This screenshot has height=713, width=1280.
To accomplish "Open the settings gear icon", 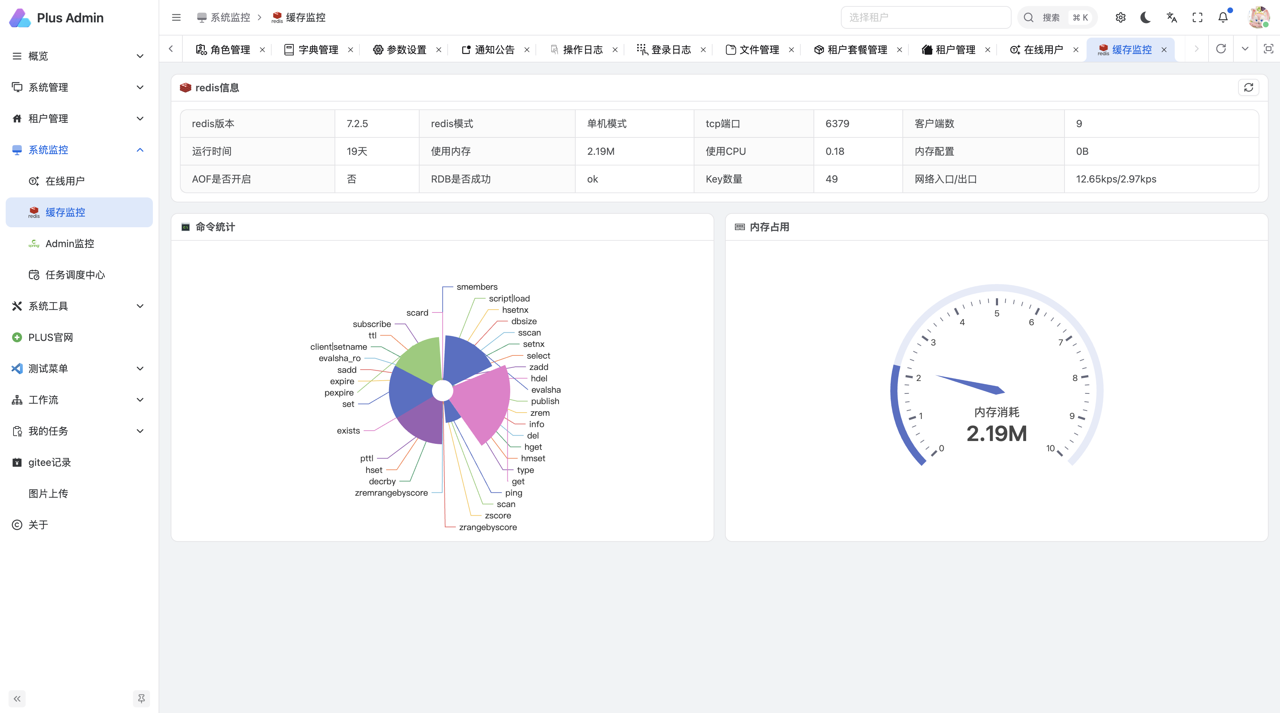I will [x=1120, y=18].
